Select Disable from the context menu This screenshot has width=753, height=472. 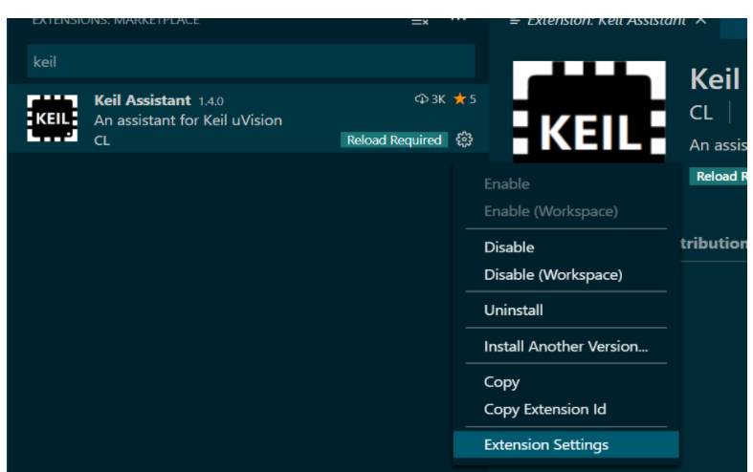point(509,247)
